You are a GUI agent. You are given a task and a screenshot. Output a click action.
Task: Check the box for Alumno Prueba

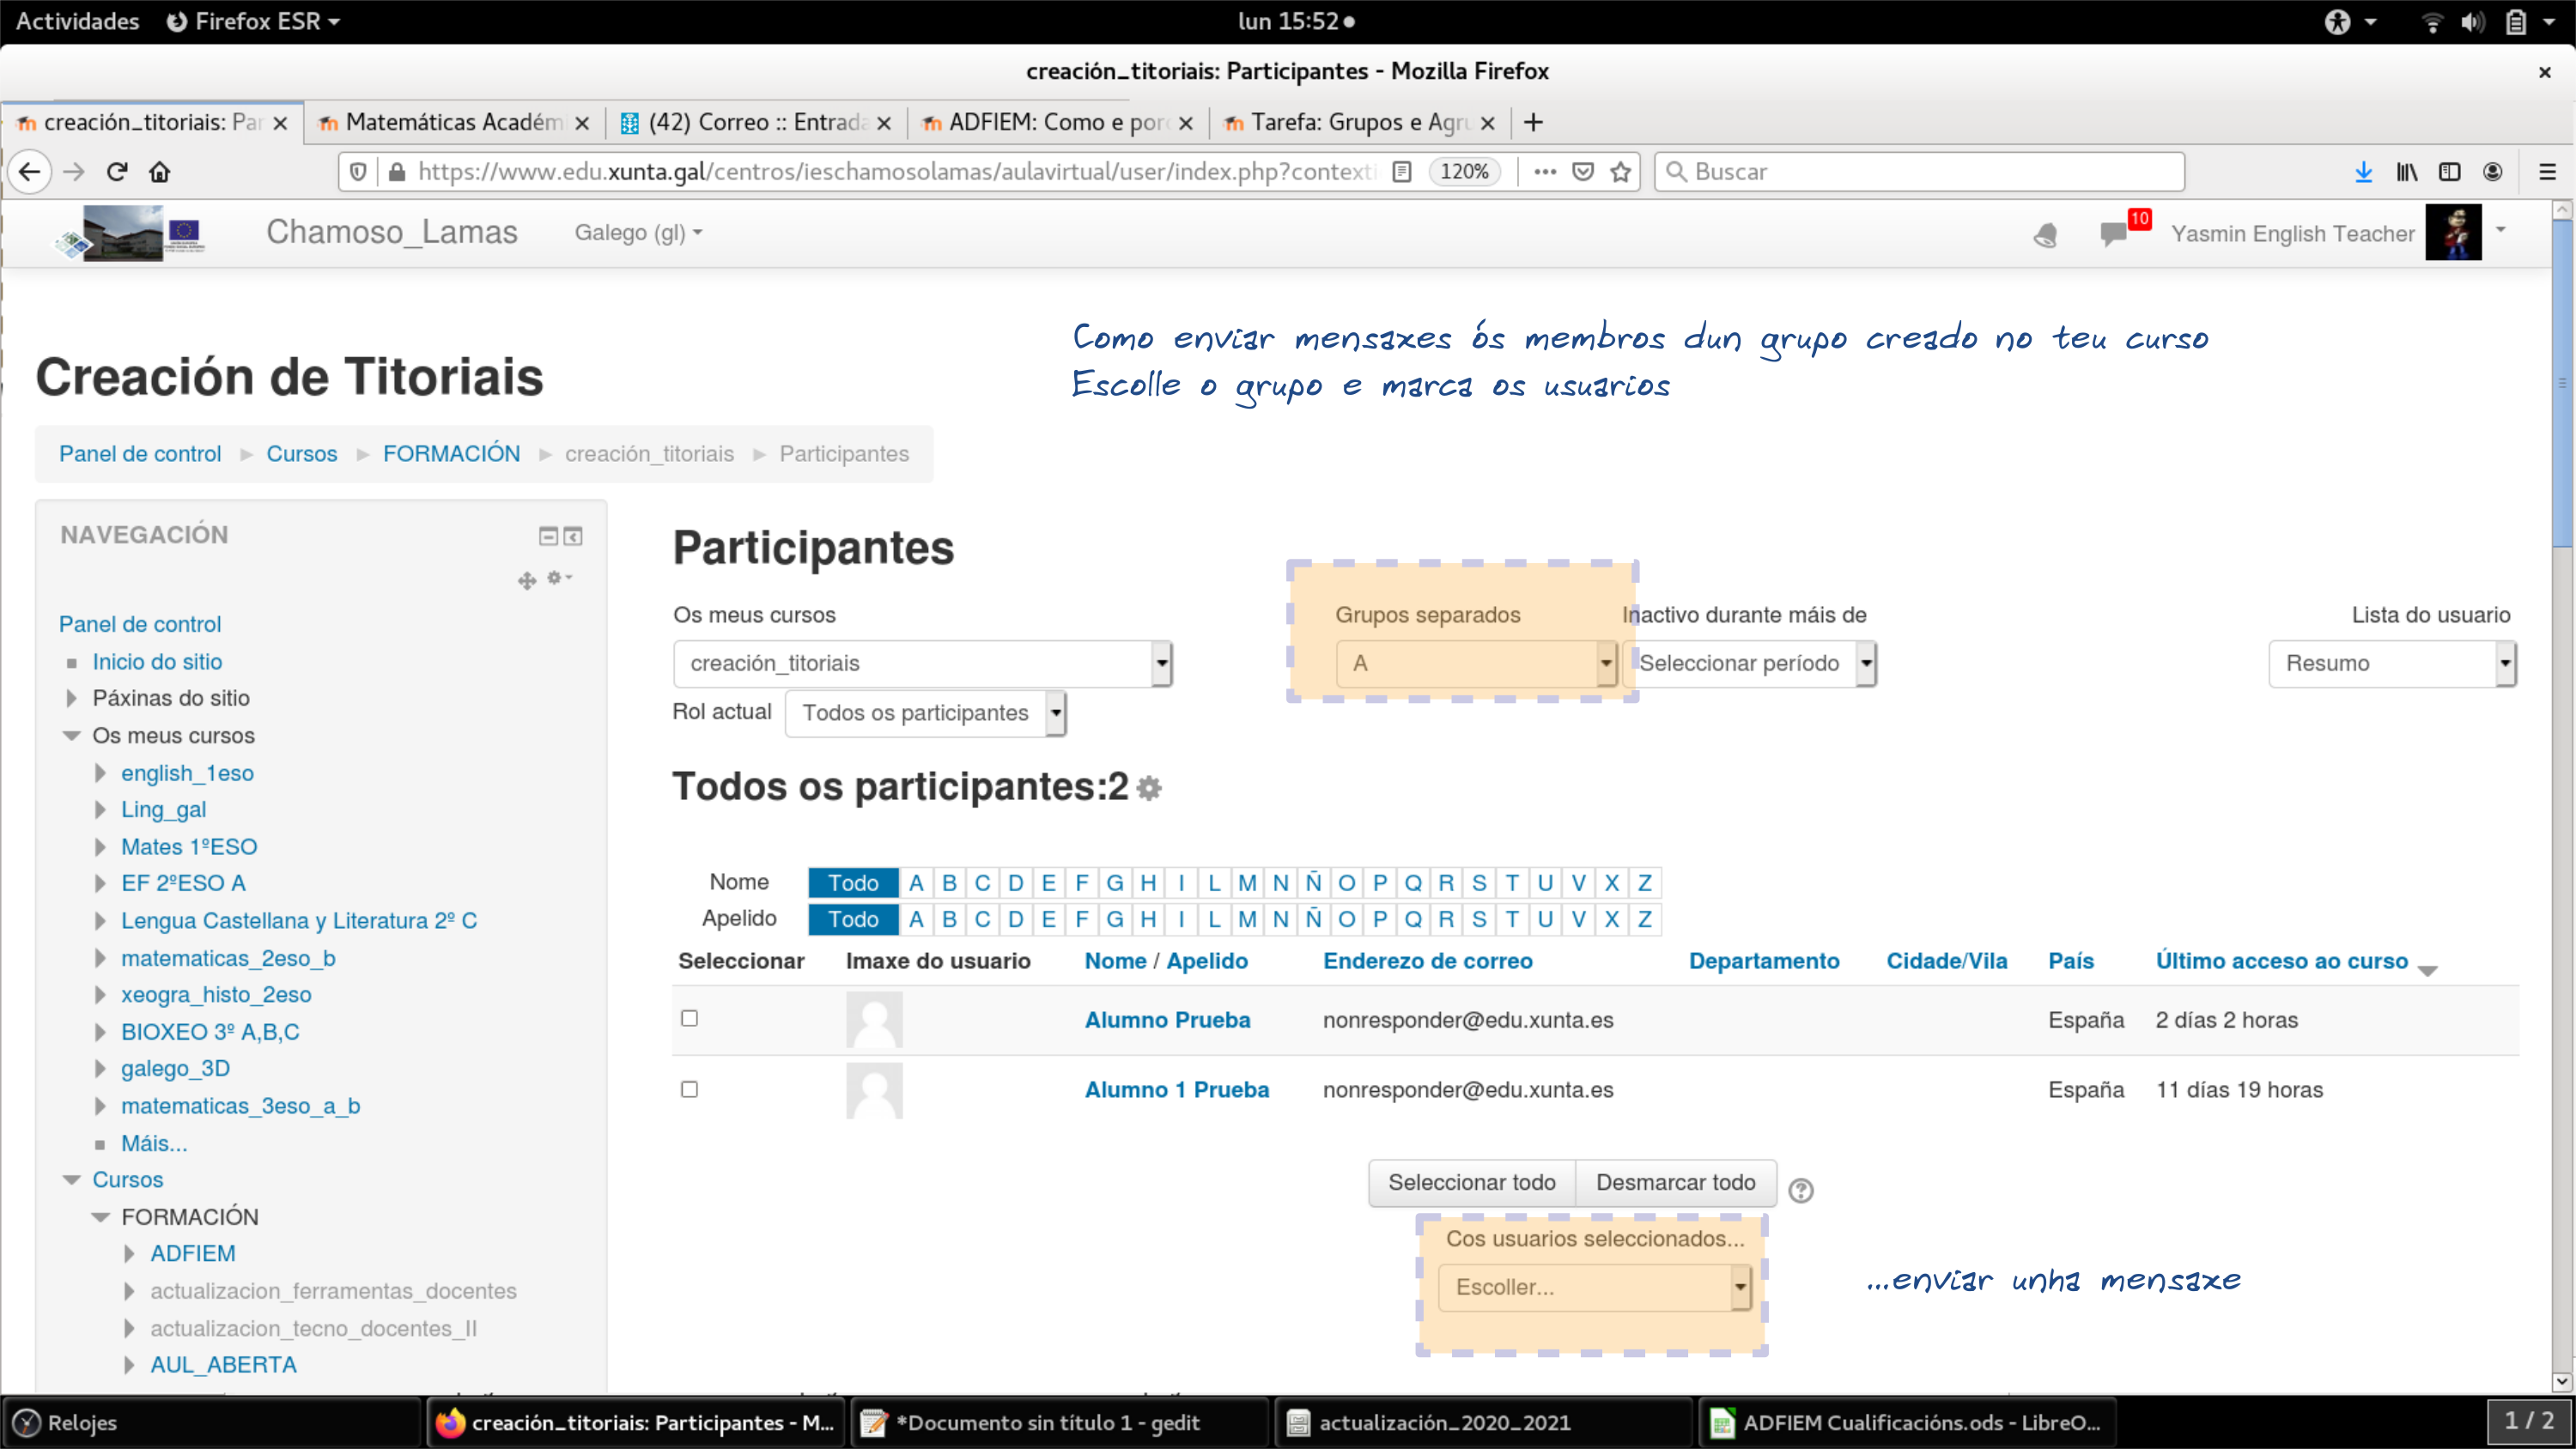[689, 1018]
